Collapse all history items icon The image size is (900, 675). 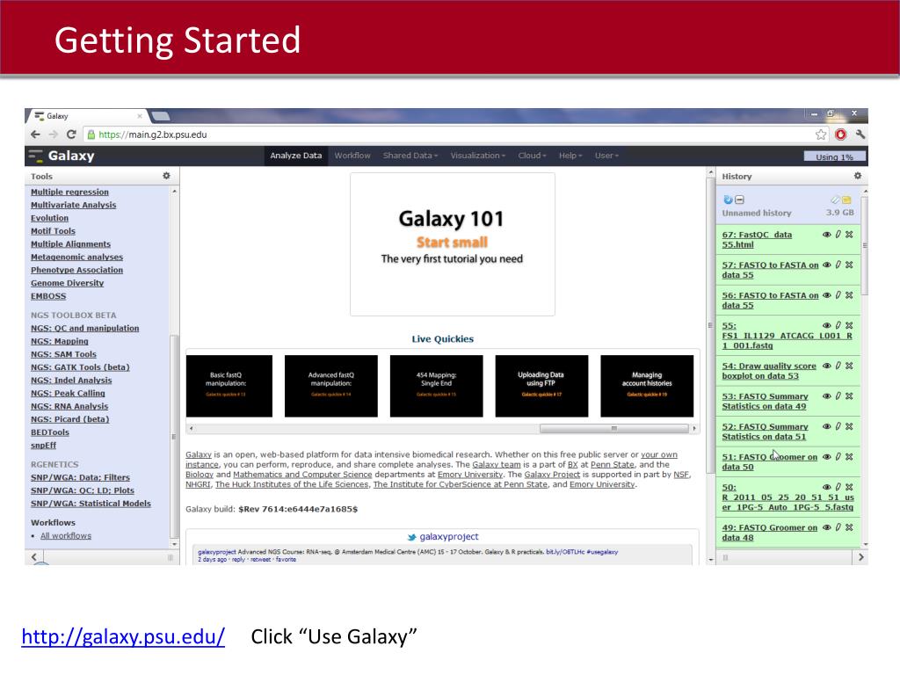point(739,200)
